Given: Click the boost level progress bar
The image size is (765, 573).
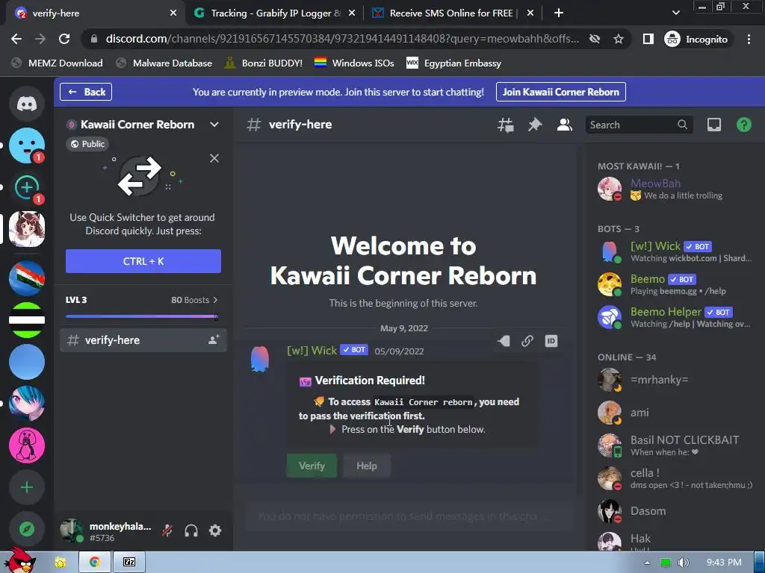Looking at the screenshot, I should tap(142, 316).
